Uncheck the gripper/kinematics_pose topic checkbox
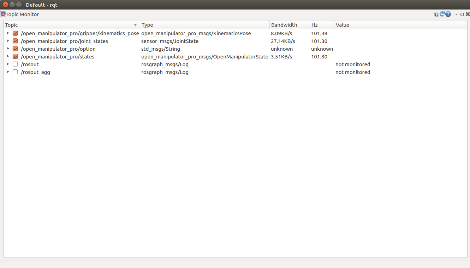The width and height of the screenshot is (470, 268). click(x=15, y=33)
